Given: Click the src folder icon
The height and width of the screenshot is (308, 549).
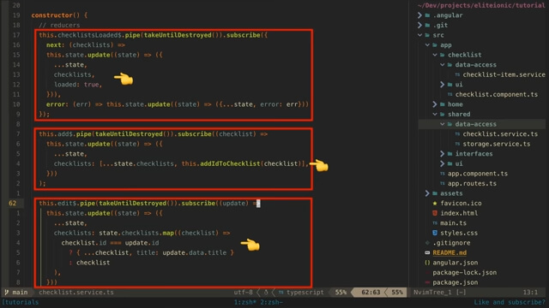Looking at the screenshot, I should click(x=427, y=35).
